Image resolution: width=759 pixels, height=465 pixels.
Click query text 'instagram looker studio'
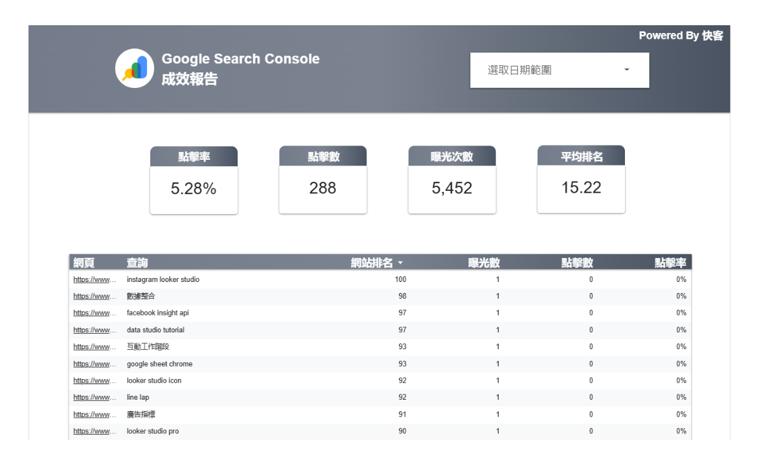click(163, 279)
